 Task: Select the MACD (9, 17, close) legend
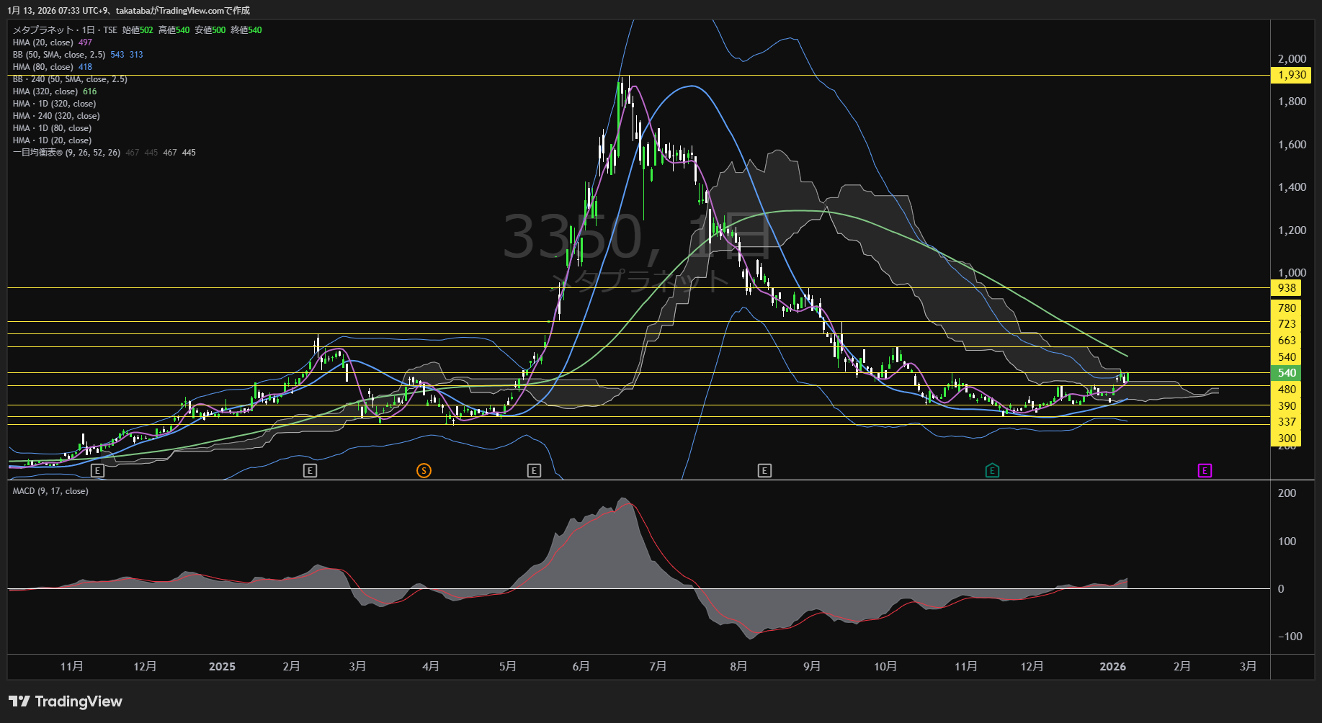pos(50,491)
